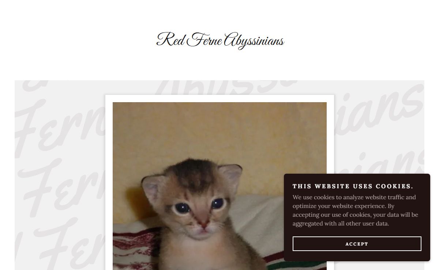Click the "This website uses cookies." heading
Screen dimensions: 439x270
tap(353, 186)
